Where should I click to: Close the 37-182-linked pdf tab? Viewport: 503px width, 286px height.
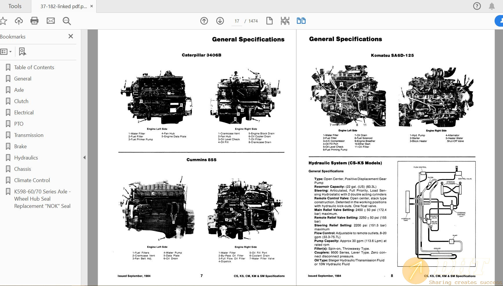pos(92,6)
